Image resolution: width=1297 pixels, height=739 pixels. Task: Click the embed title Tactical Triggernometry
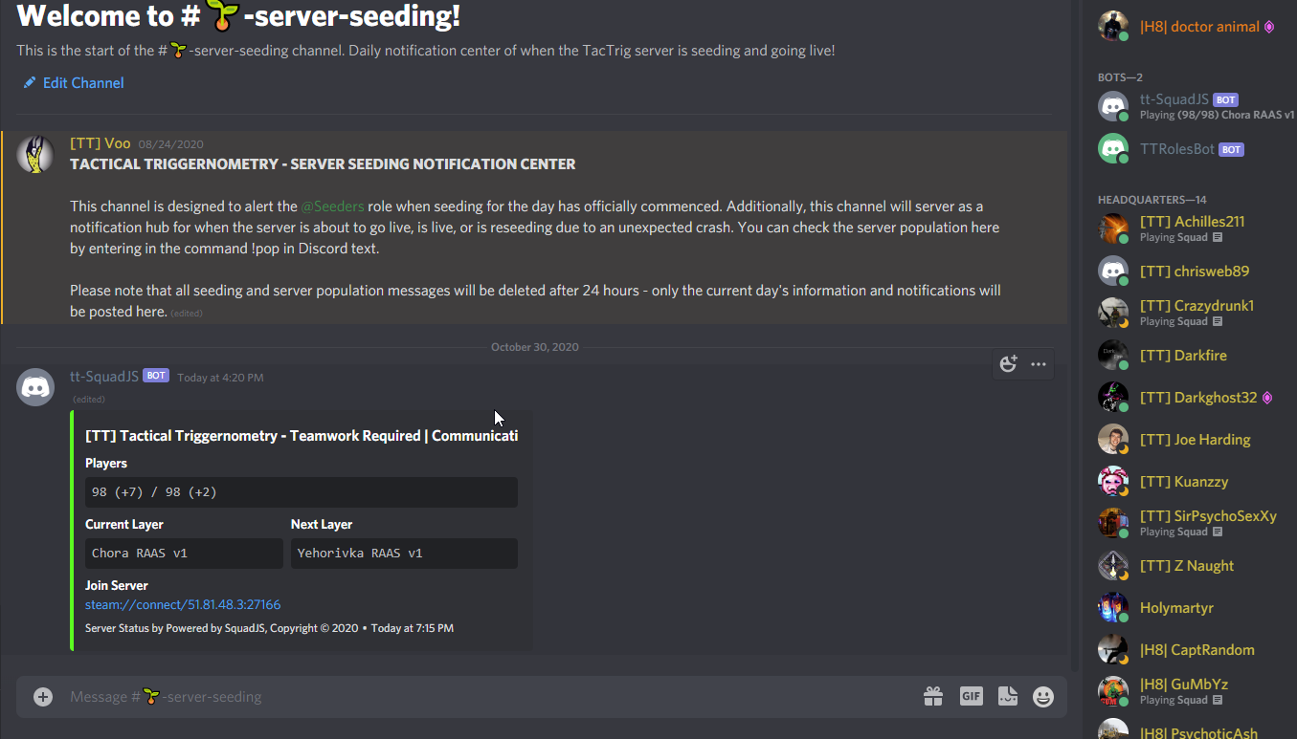click(302, 436)
